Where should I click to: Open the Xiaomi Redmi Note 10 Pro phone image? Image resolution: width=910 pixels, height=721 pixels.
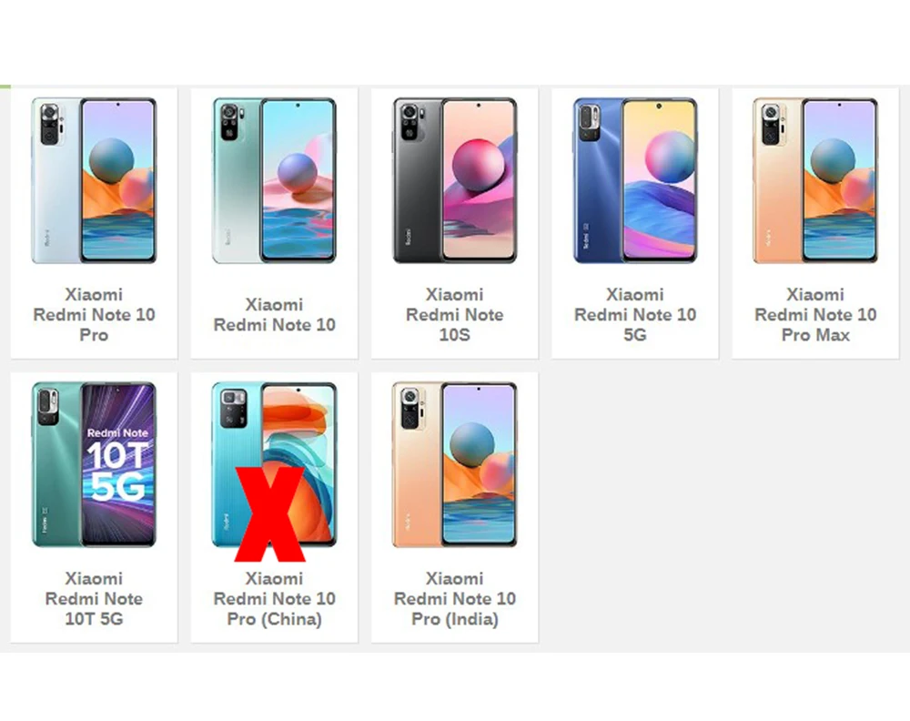click(94, 180)
